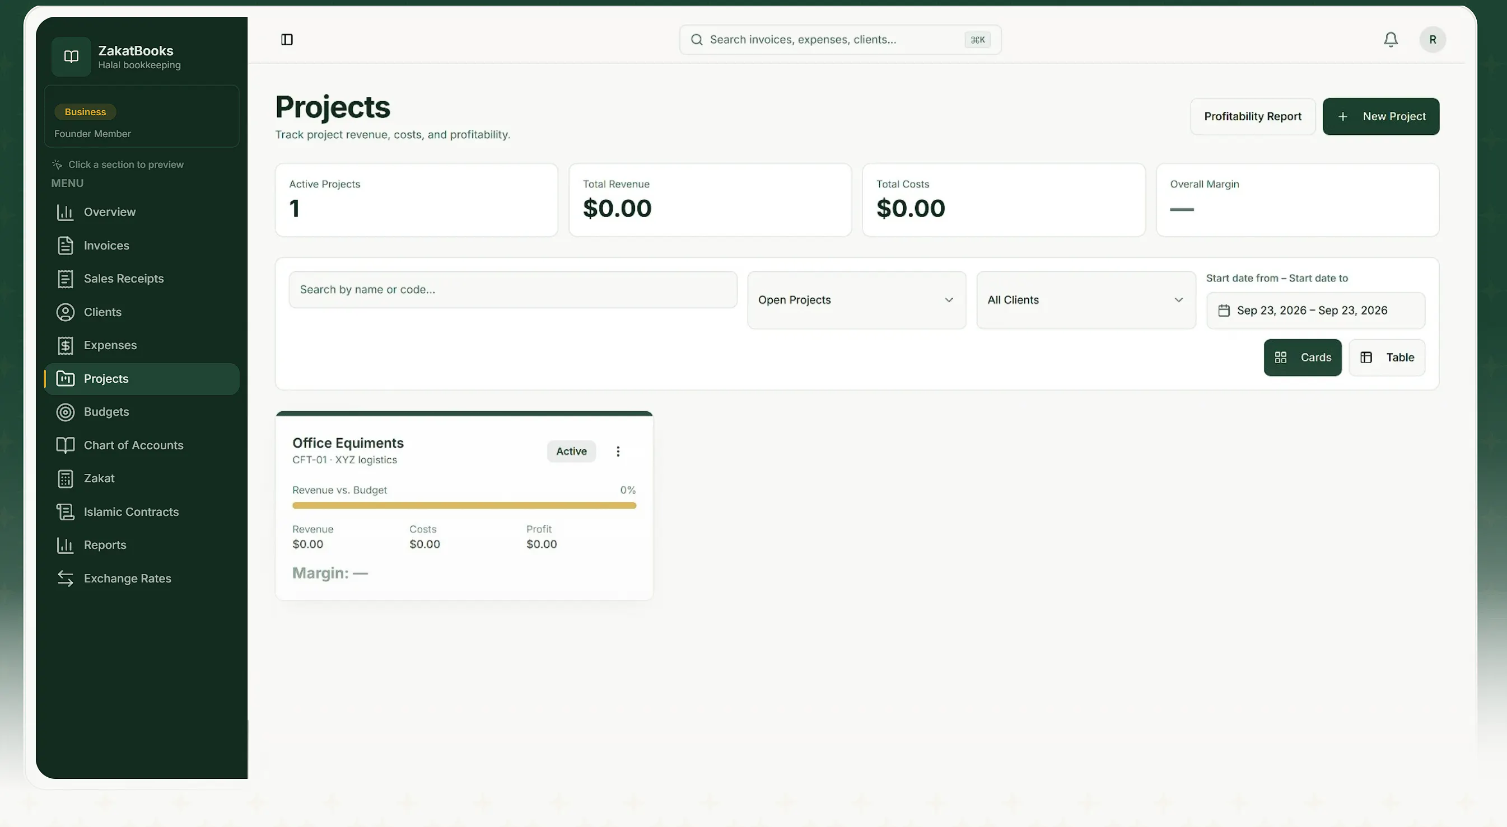1507x827 pixels.
Task: Click the ZakatBooks book logo icon
Action: pyautogui.click(x=71, y=56)
